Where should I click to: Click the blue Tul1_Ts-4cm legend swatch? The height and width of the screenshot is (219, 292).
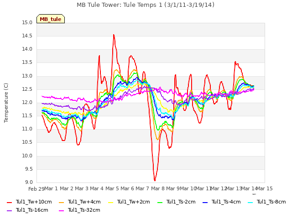(205, 203)
